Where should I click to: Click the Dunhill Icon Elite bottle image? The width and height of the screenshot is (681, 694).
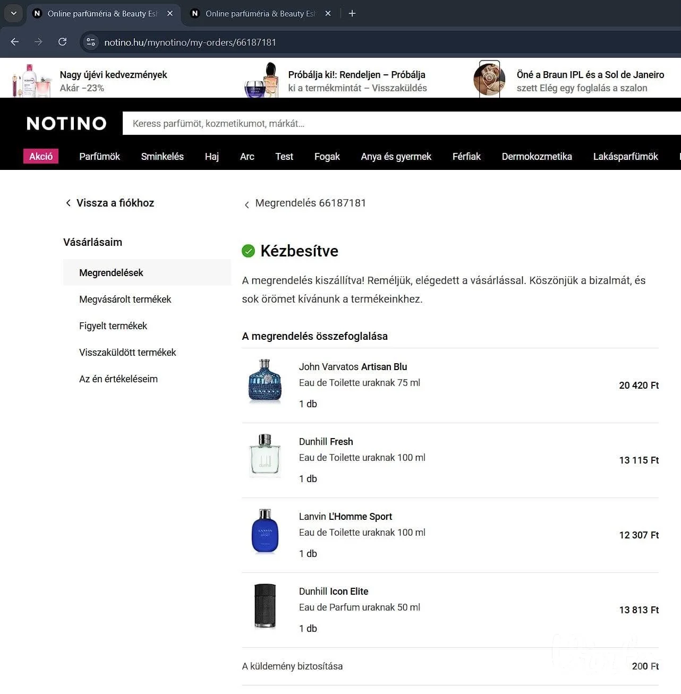pyautogui.click(x=265, y=606)
